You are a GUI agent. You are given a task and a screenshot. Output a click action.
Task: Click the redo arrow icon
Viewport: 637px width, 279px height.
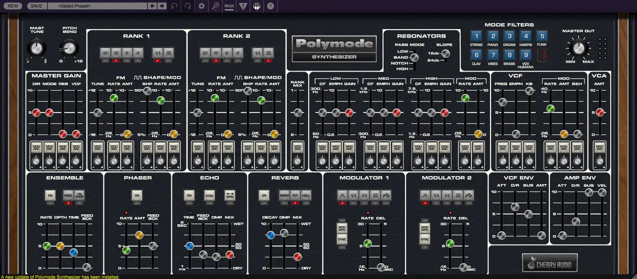[188, 6]
